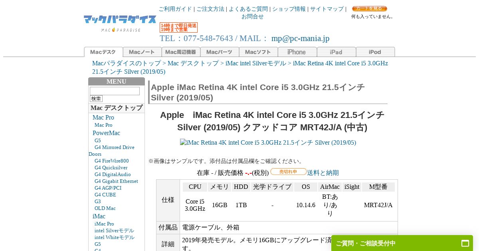Open G4 Quicksilver sidebar link
The width and height of the screenshot is (479, 251).
111,167
